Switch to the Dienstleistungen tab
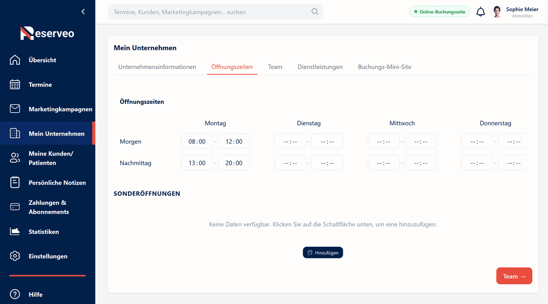Image resolution: width=548 pixels, height=304 pixels. (320, 67)
